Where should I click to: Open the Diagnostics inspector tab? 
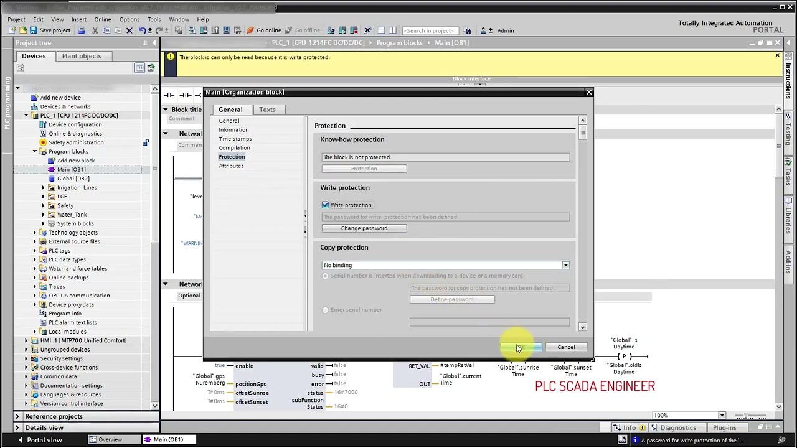[x=678, y=428]
